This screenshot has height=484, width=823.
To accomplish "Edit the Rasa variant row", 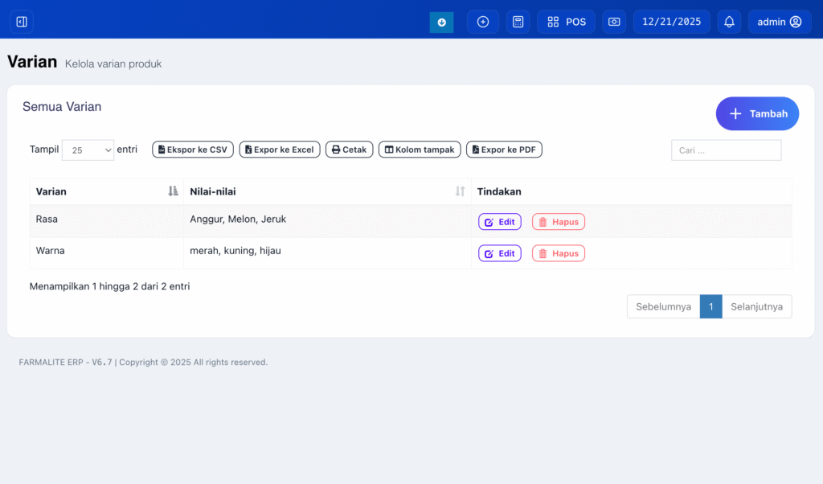I will [499, 222].
